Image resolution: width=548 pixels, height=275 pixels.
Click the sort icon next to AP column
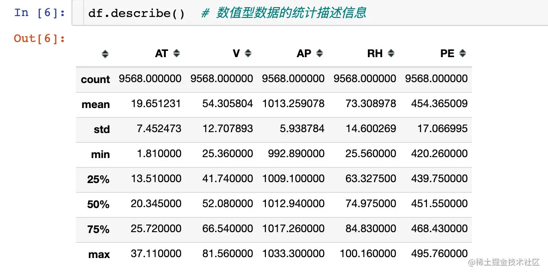pos(320,54)
